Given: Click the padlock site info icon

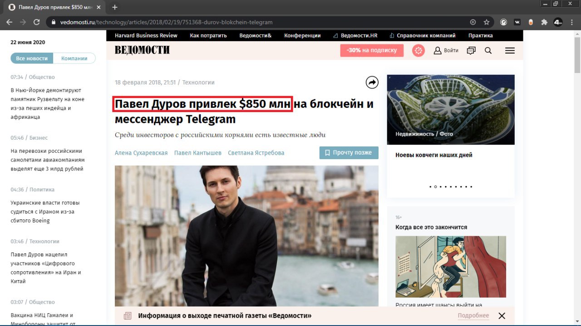Looking at the screenshot, I should tap(54, 22).
